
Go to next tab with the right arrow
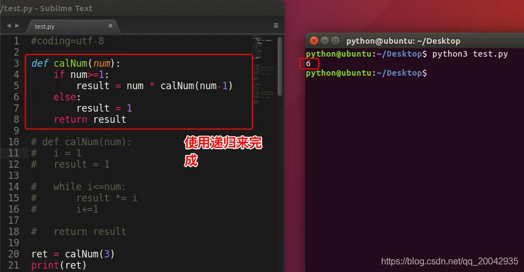tap(17, 26)
